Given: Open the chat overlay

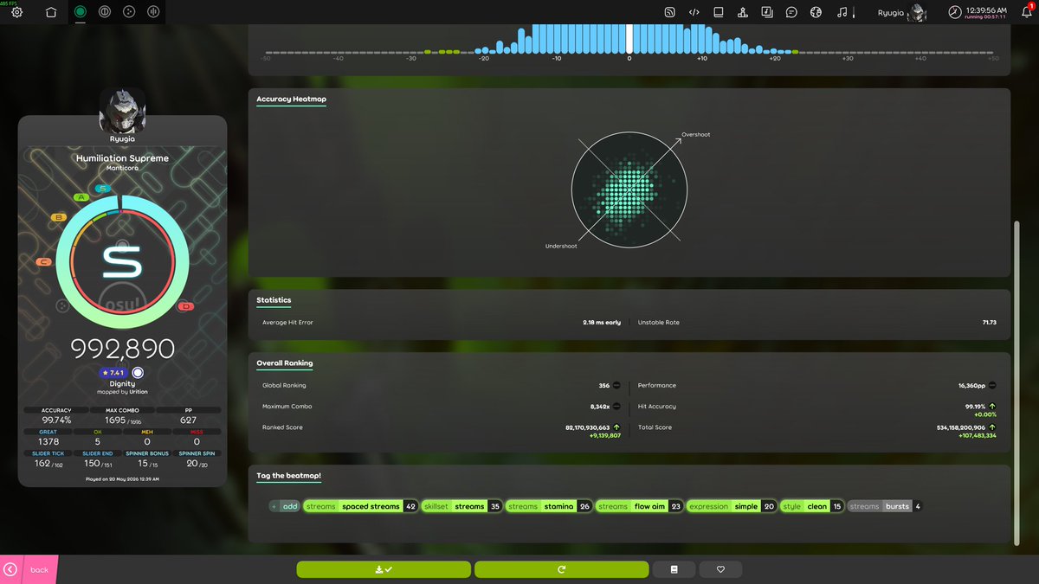Looking at the screenshot, I should point(791,12).
